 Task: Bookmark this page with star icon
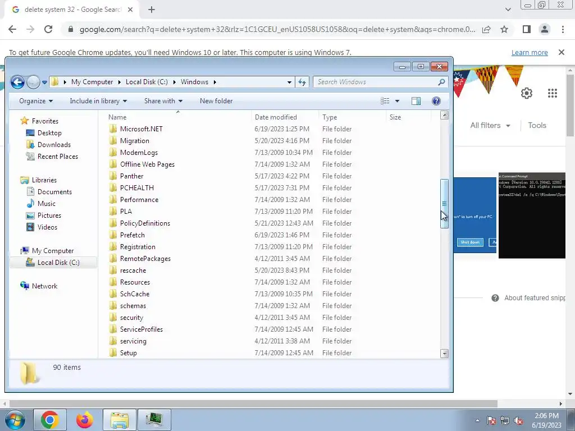click(x=504, y=29)
